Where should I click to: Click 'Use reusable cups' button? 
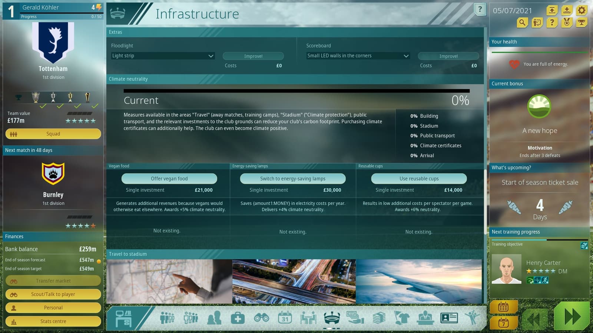pos(419,179)
